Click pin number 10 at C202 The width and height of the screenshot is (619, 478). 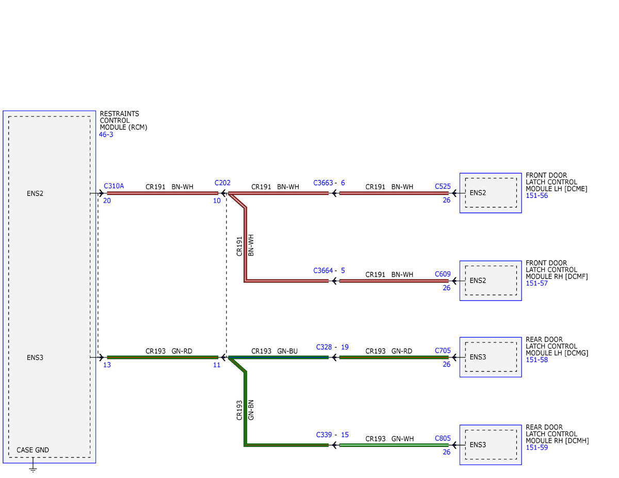click(x=217, y=201)
